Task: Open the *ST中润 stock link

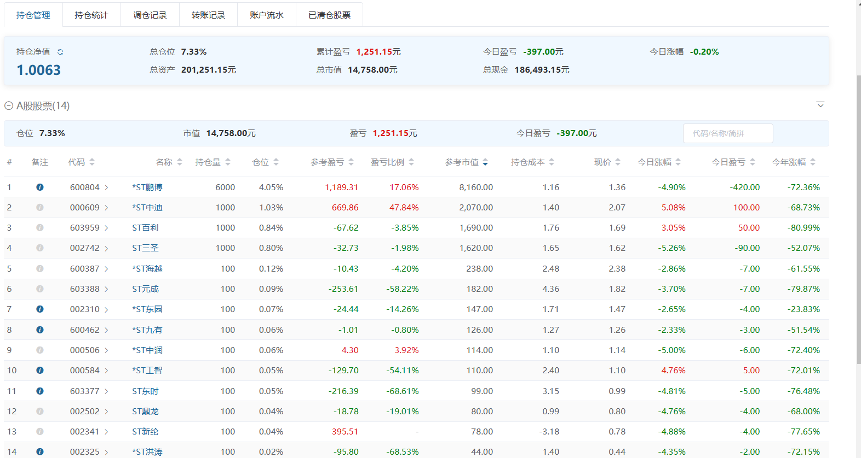Action: click(x=147, y=350)
